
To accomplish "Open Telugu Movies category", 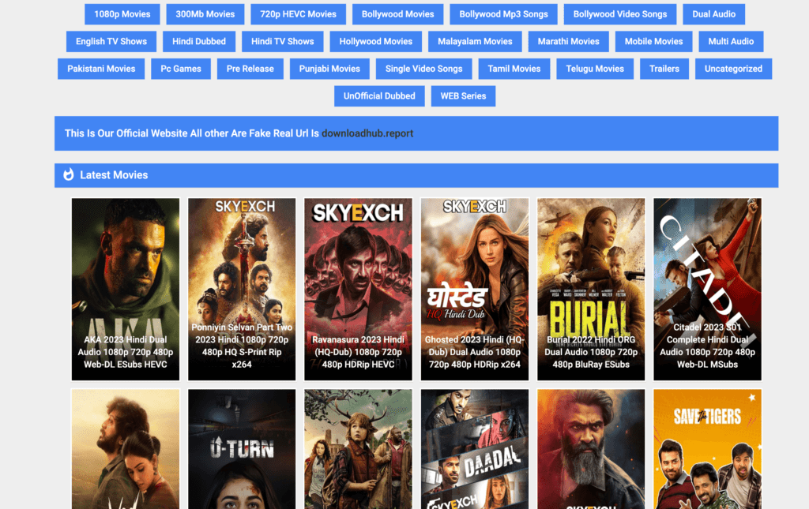I will (x=595, y=69).
